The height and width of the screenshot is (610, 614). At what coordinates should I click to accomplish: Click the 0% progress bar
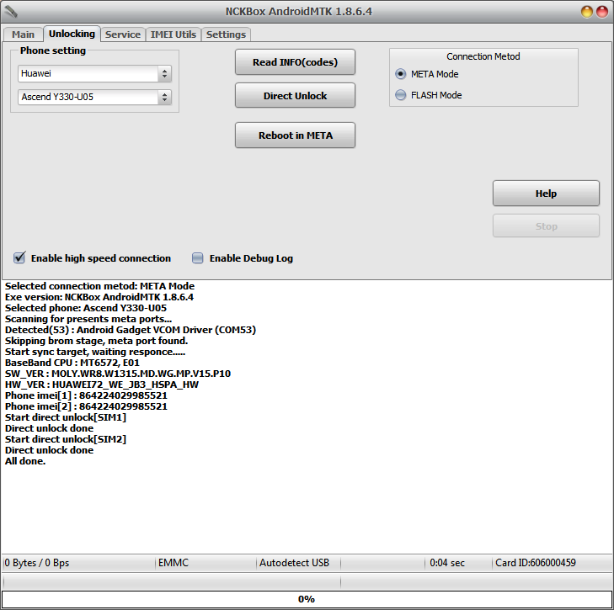click(307, 599)
